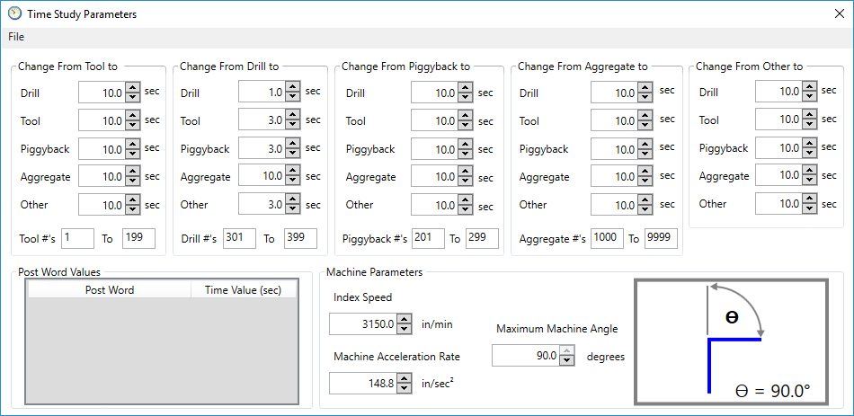Decrease the Machine Acceleration Rate value
854x416 pixels.
(405, 388)
